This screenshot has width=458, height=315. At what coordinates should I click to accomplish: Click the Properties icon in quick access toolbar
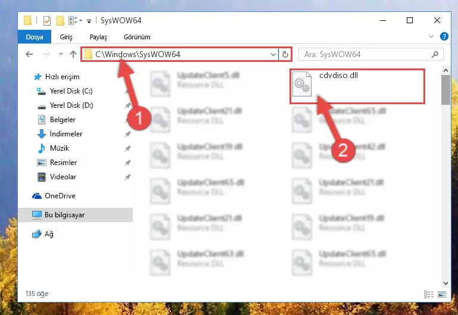(46, 21)
